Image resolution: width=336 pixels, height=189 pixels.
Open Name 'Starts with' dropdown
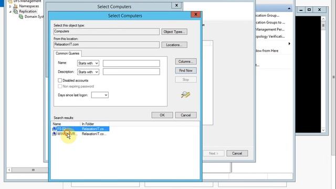(88, 63)
